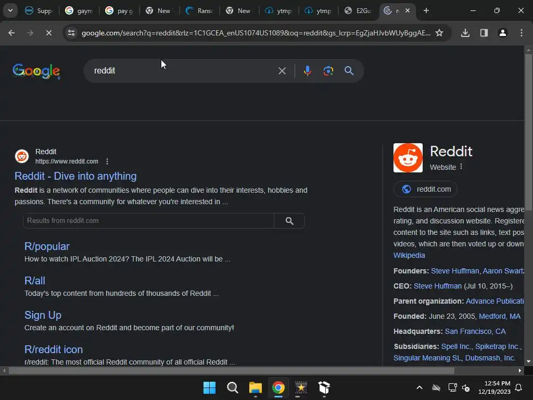This screenshot has height=400, width=533.
Task: Open the Spiketrap Inc. link
Action: [x=498, y=346]
